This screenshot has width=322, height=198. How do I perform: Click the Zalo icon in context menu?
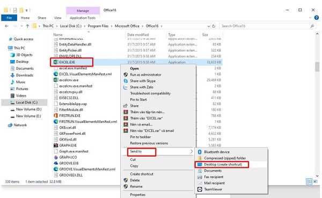126,87
